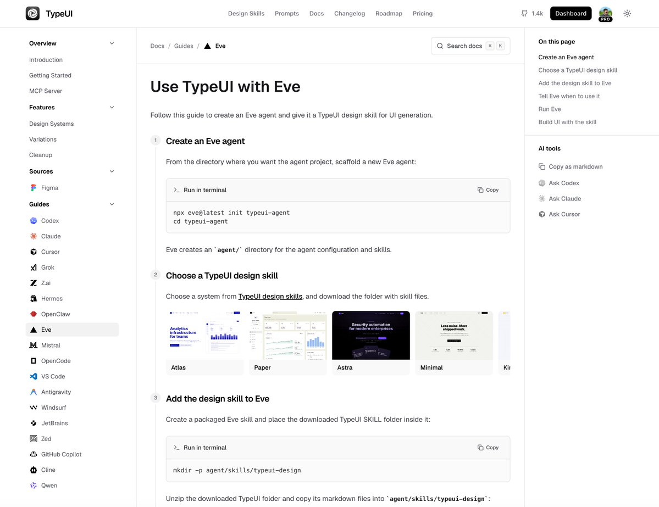Copy the npx eve init terminal command

488,190
